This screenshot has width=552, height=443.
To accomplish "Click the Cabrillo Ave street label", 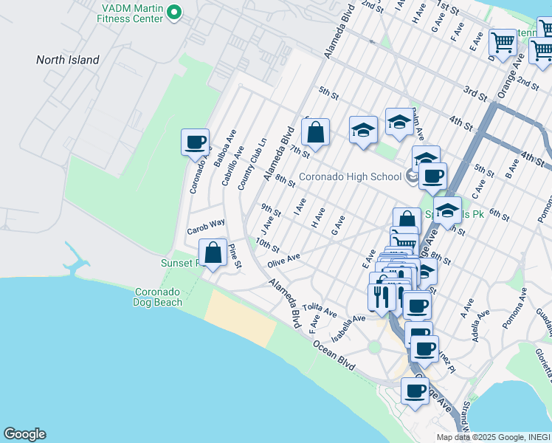I will coord(232,166).
